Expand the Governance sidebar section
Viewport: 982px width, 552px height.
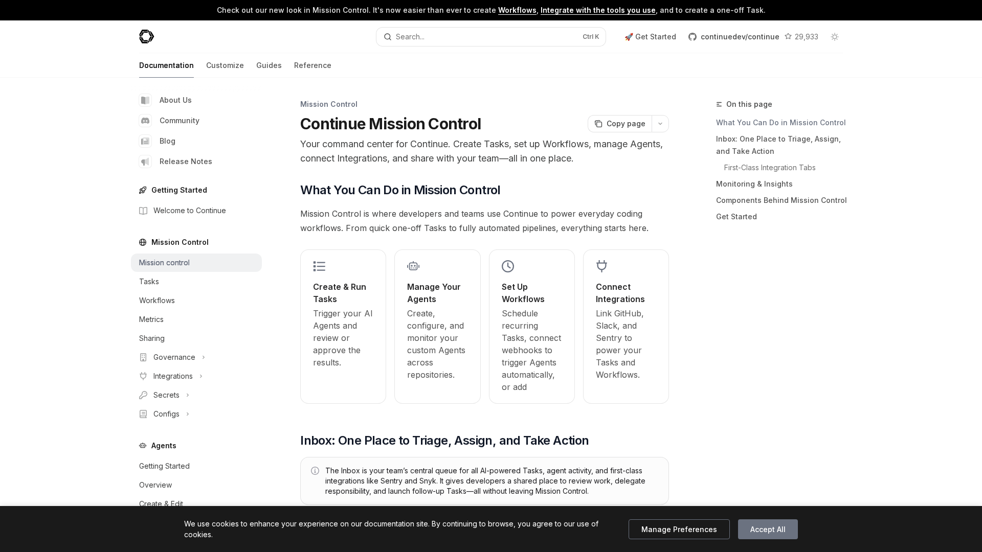174,357
